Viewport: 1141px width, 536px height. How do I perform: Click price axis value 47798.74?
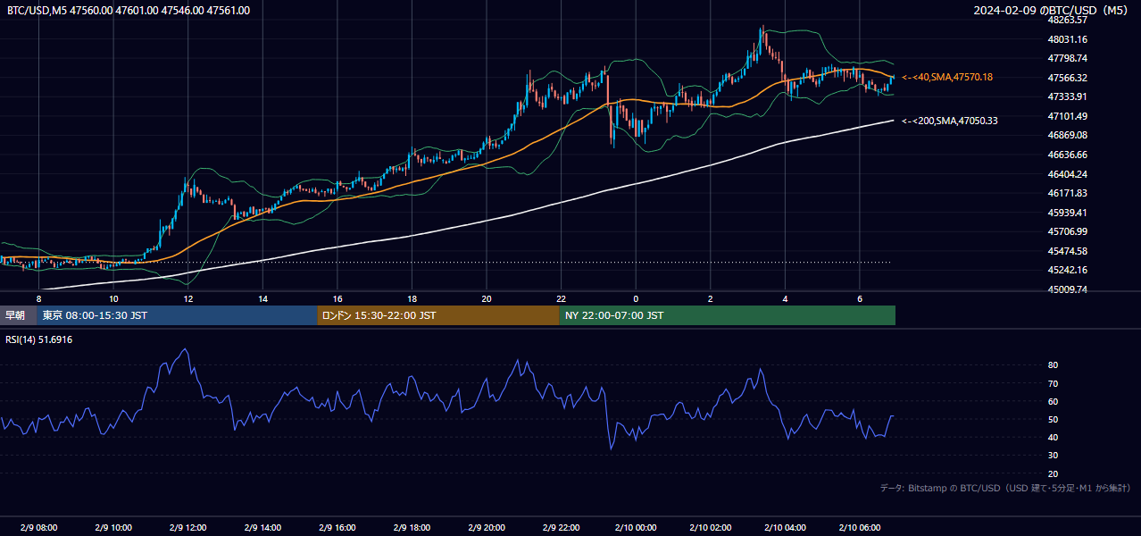pos(1067,58)
